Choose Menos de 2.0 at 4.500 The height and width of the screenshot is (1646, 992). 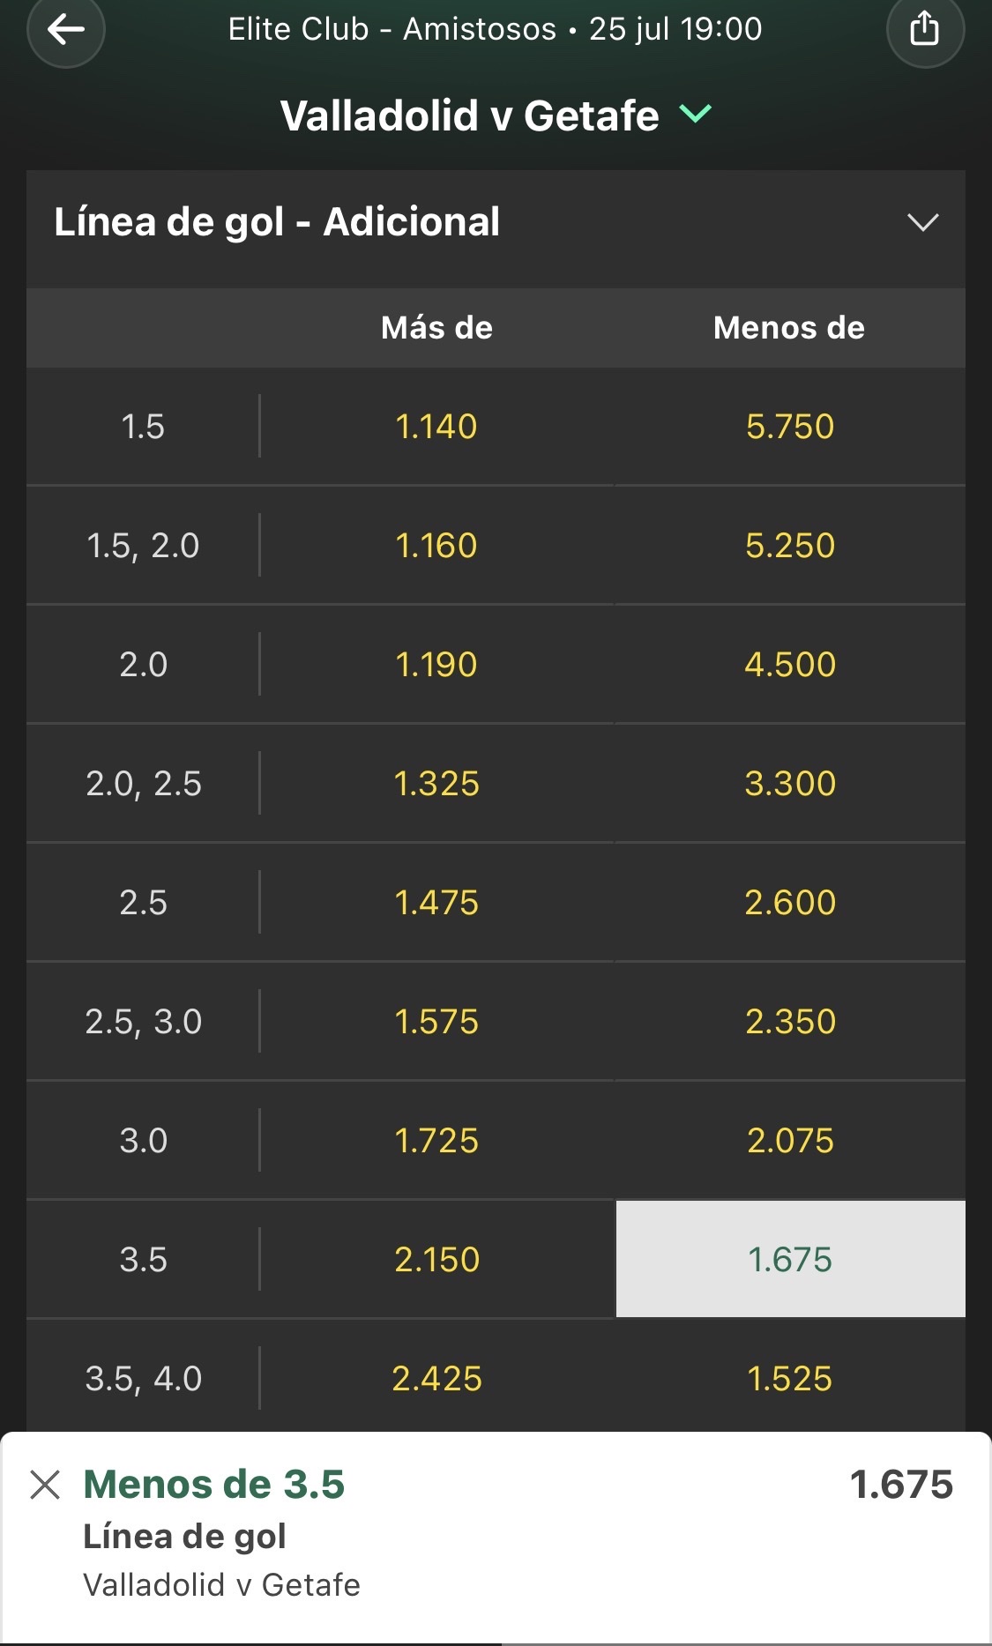coord(790,665)
